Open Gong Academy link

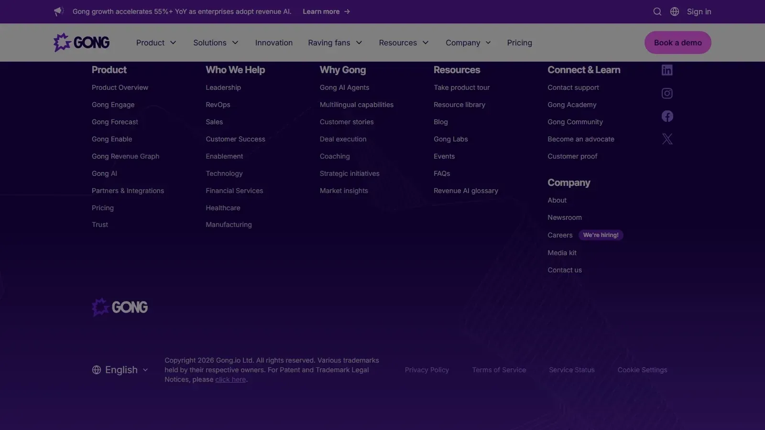coord(572,105)
